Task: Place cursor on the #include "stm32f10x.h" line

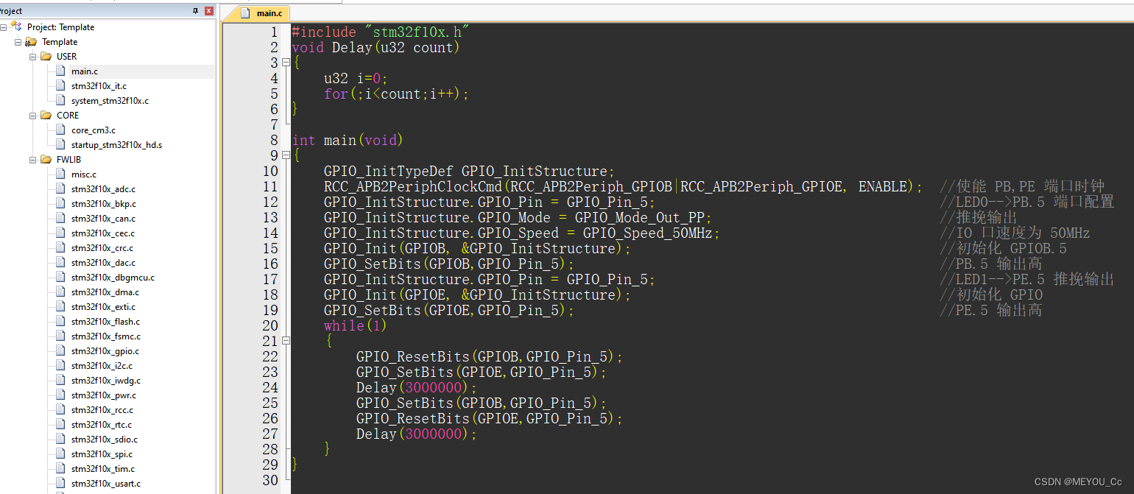Action: click(381, 32)
